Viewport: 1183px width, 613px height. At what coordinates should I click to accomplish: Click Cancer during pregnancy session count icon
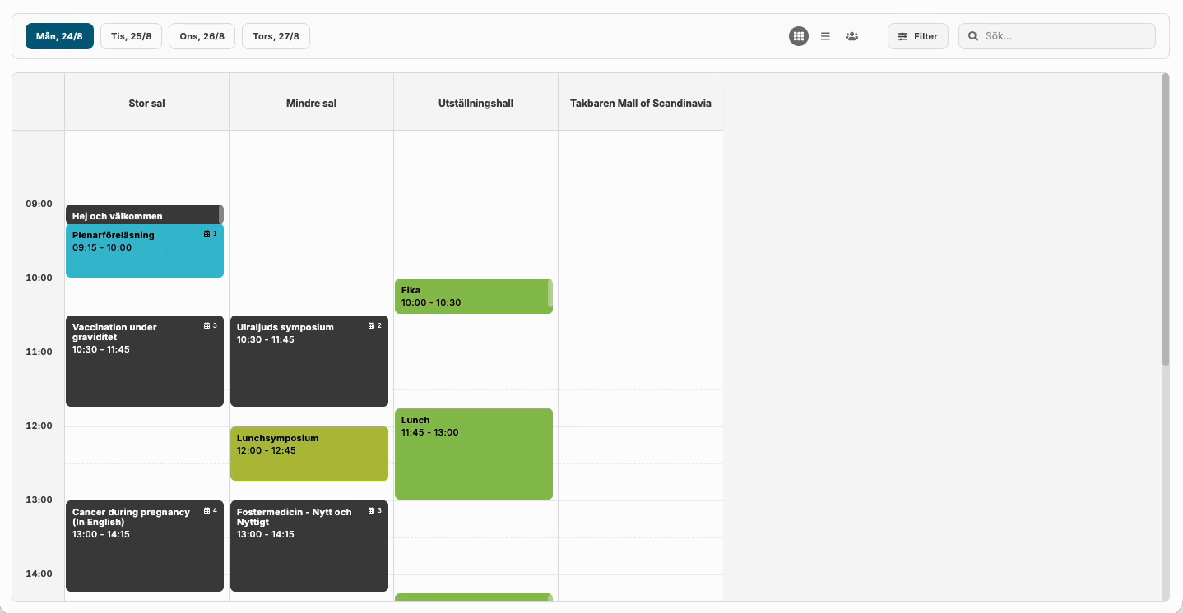[207, 511]
